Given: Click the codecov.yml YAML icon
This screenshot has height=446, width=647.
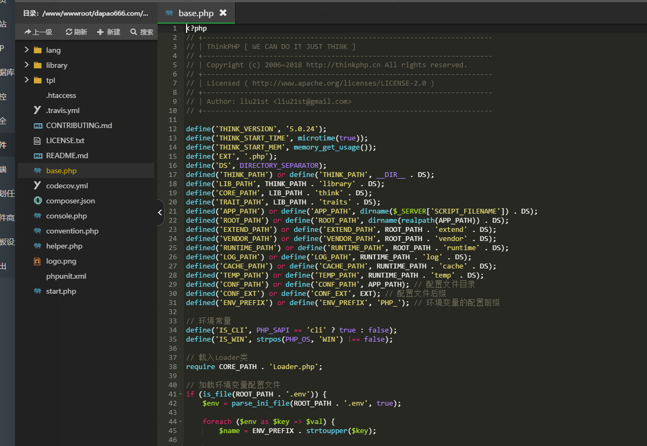Looking at the screenshot, I should [38, 186].
